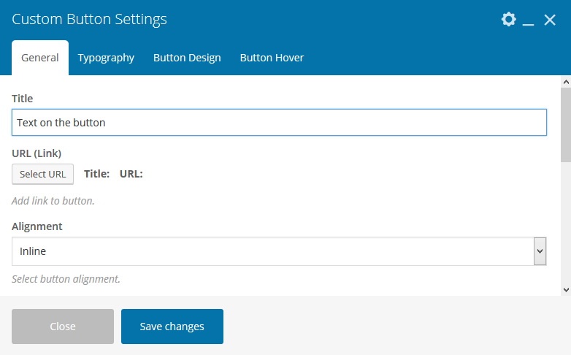Open the gear settings icon in header
571x355 pixels.
point(508,20)
